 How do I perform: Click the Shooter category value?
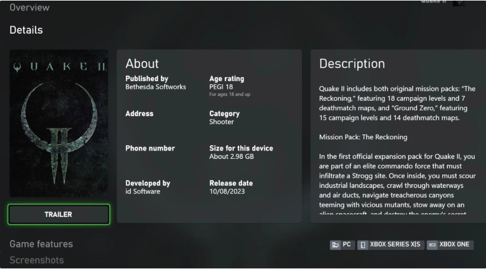tap(221, 122)
